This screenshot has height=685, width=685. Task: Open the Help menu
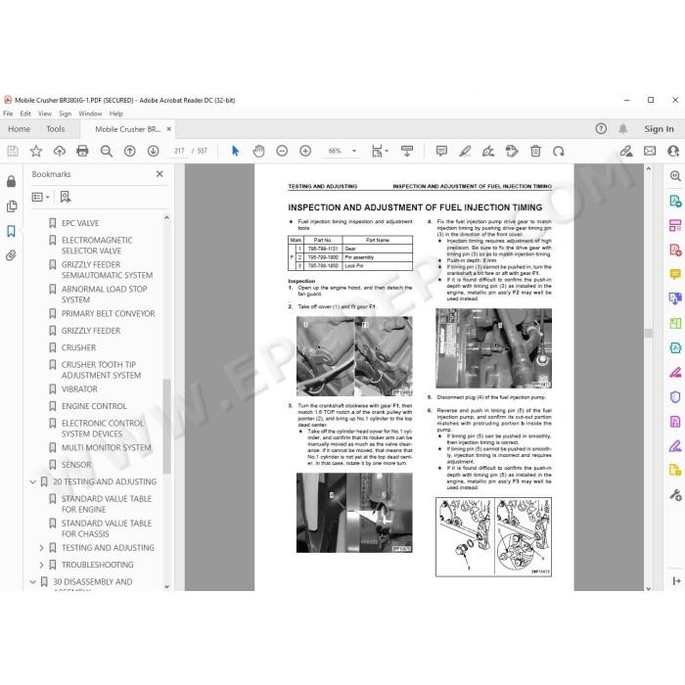point(116,114)
